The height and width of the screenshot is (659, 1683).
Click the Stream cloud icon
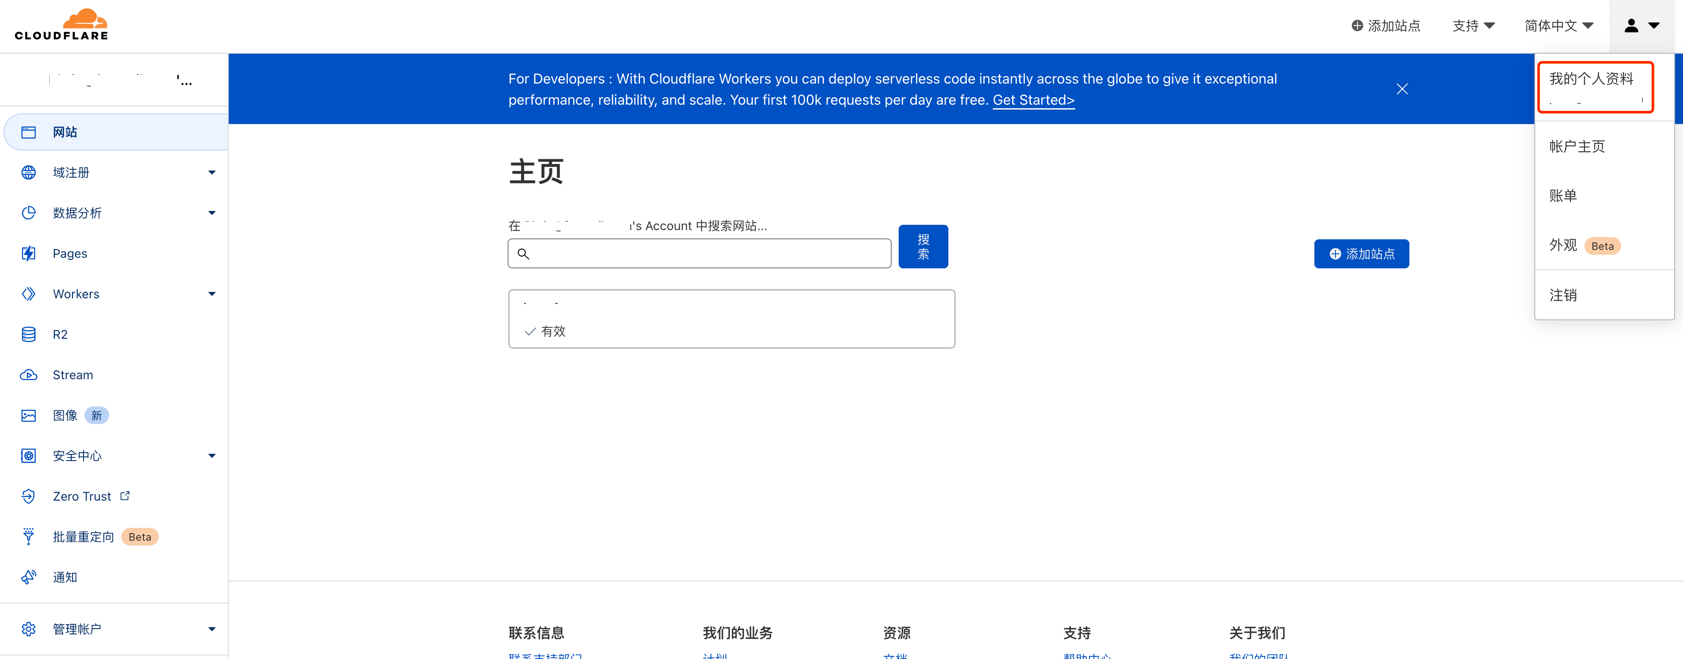click(28, 375)
